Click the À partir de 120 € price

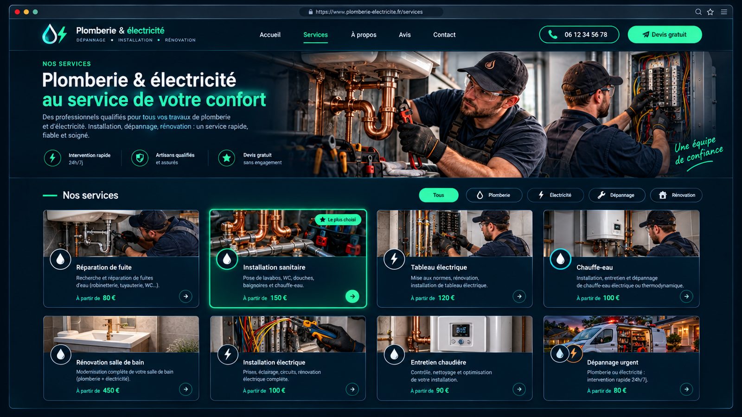433,298
